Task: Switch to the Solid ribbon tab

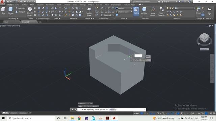Action: 17,5
